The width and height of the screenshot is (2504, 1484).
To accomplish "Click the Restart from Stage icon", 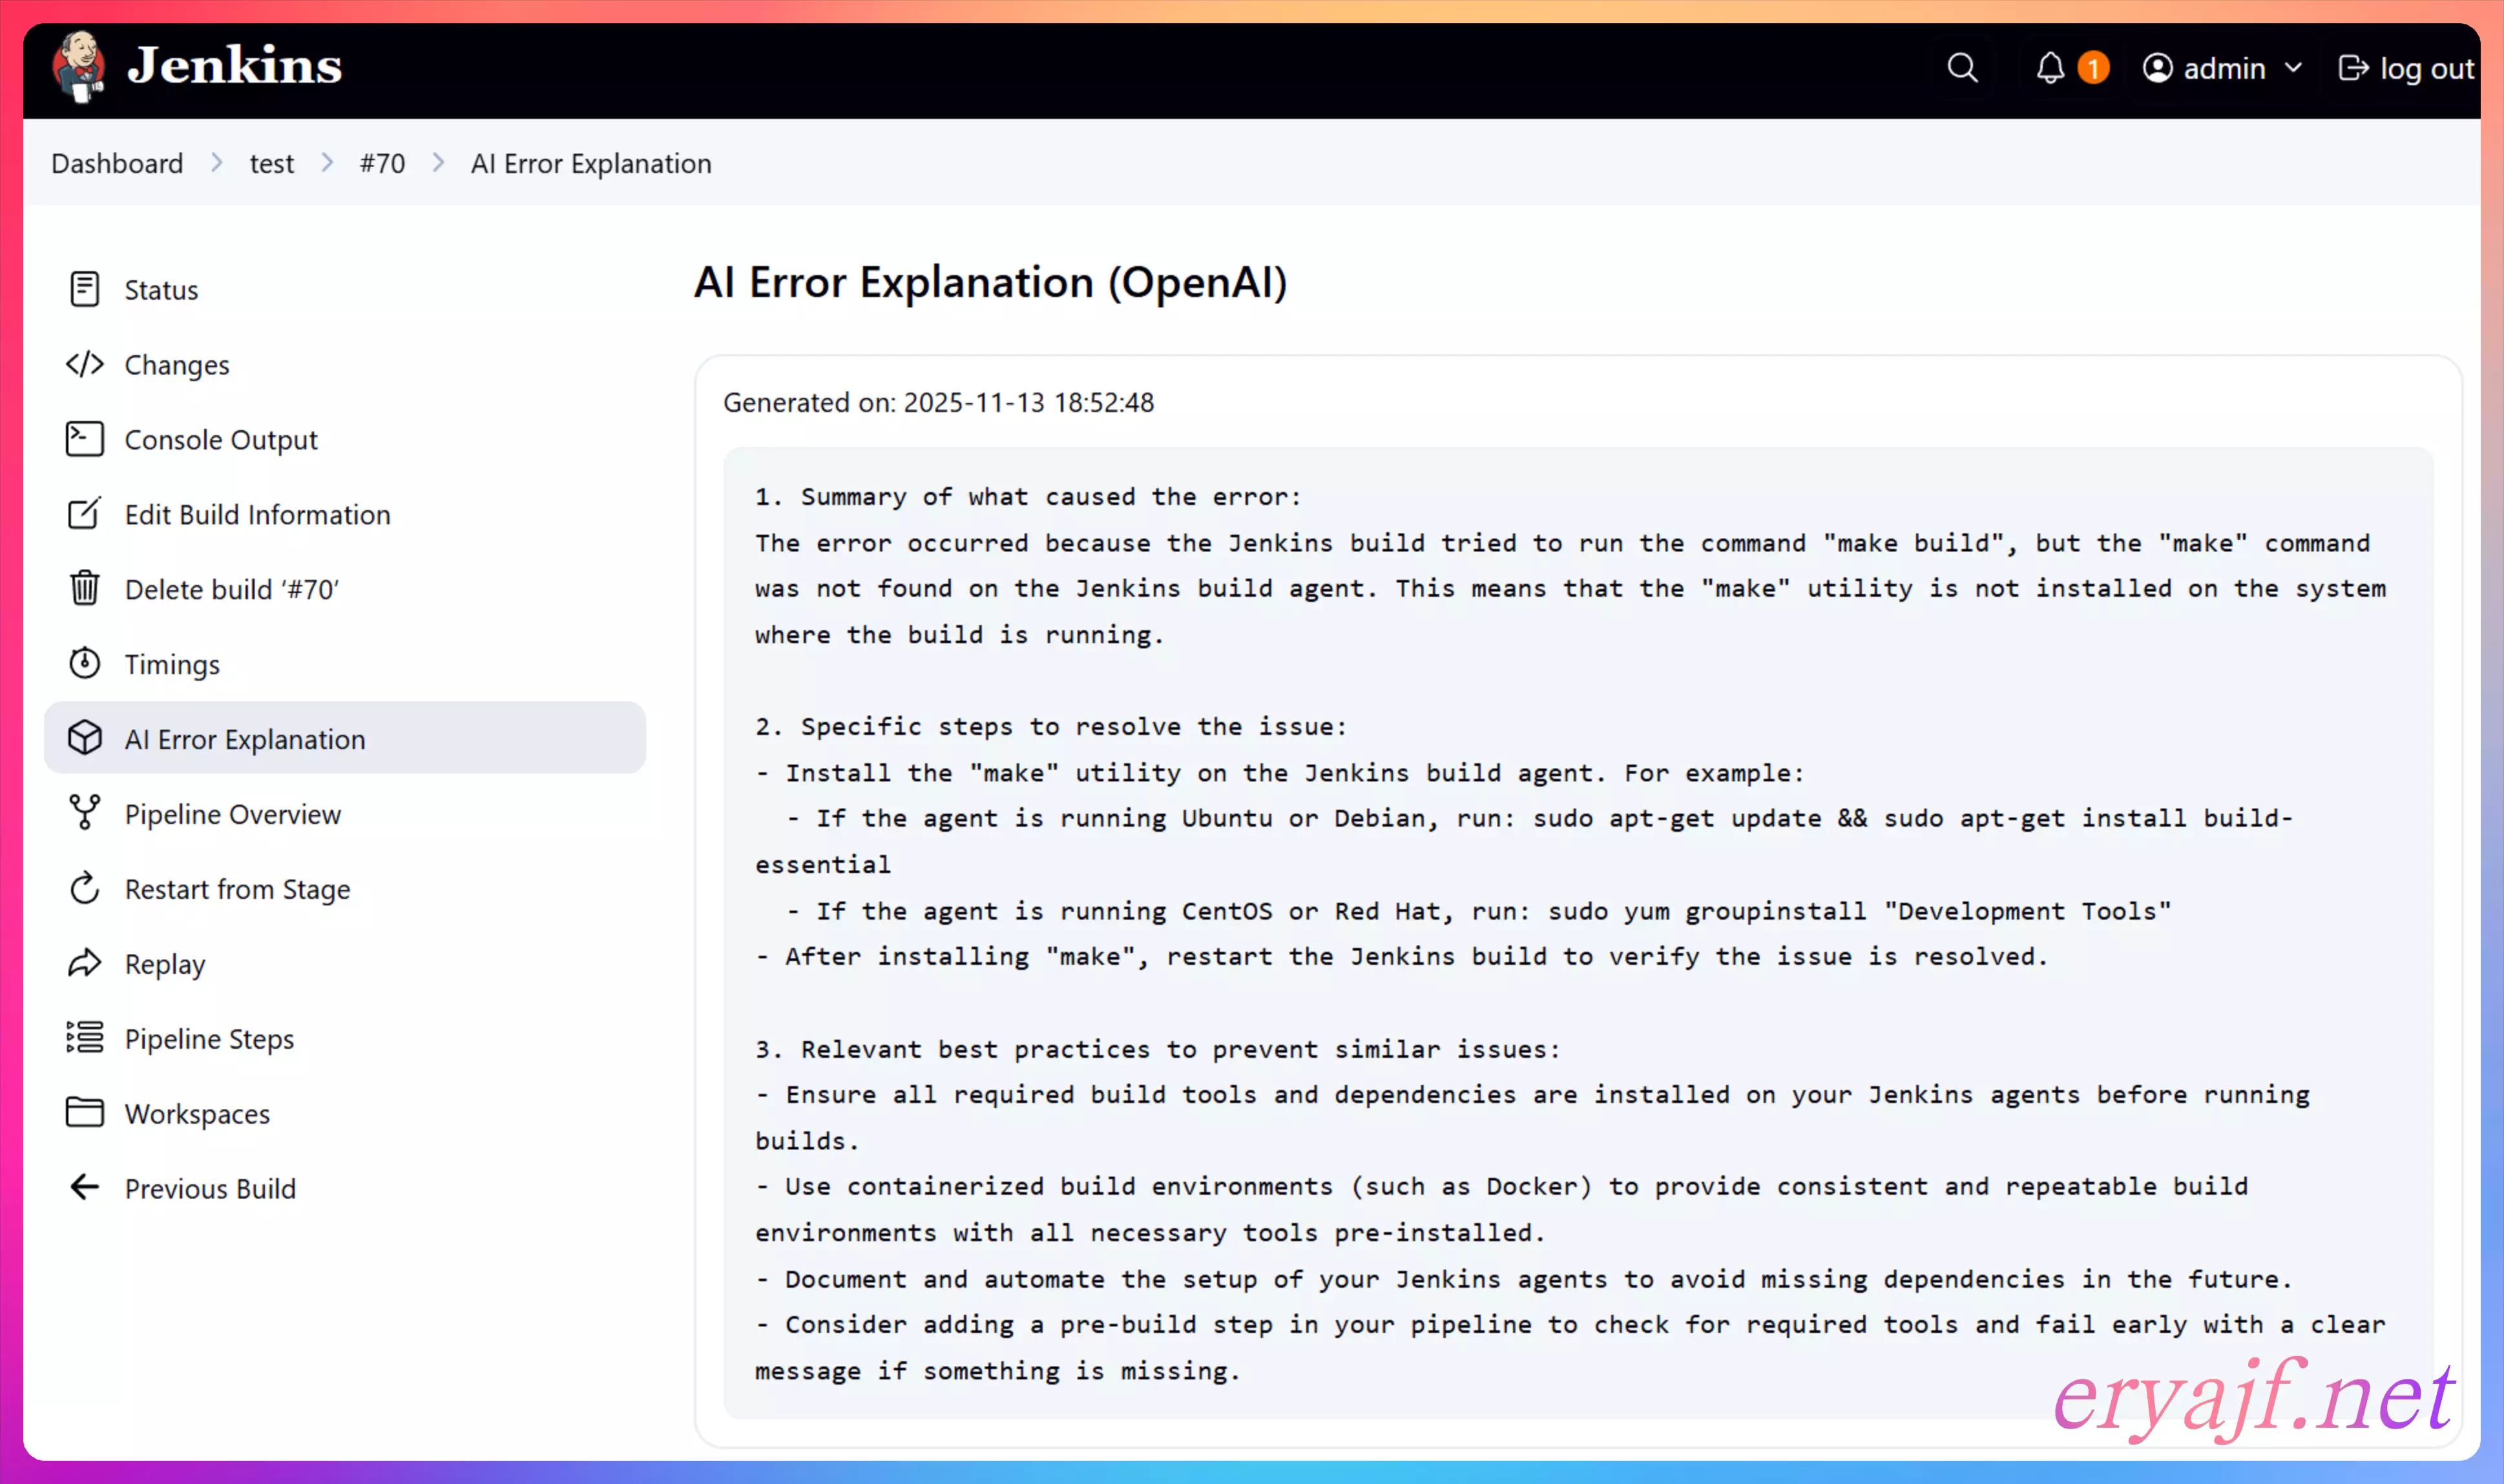I will [85, 888].
